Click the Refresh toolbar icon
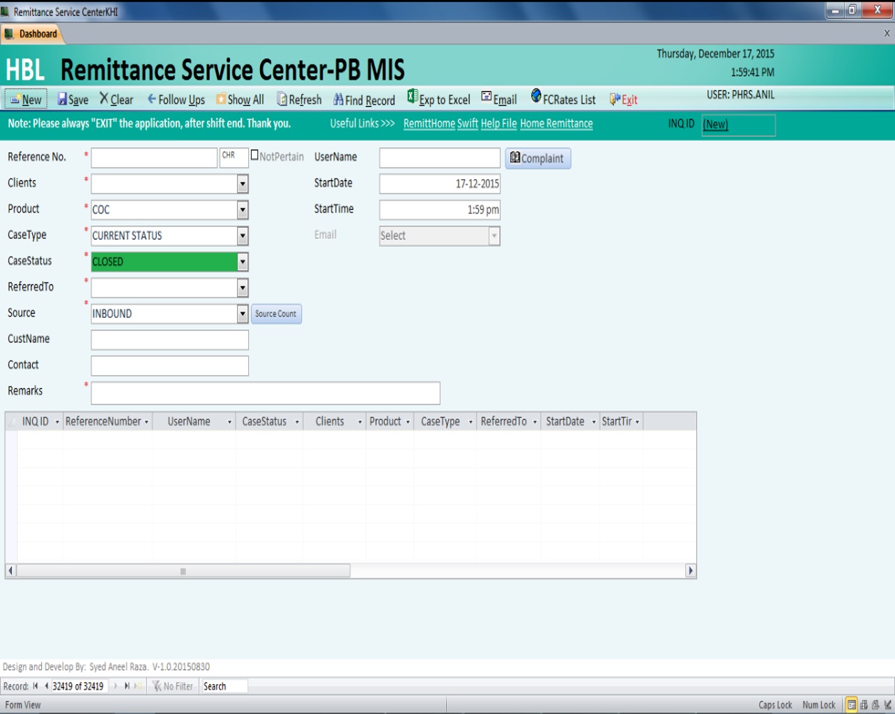Image resolution: width=895 pixels, height=714 pixels. tap(282, 100)
